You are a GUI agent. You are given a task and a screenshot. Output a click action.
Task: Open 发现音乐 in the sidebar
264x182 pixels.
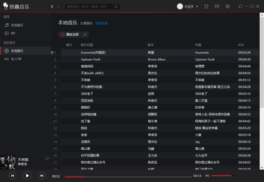[25, 25]
